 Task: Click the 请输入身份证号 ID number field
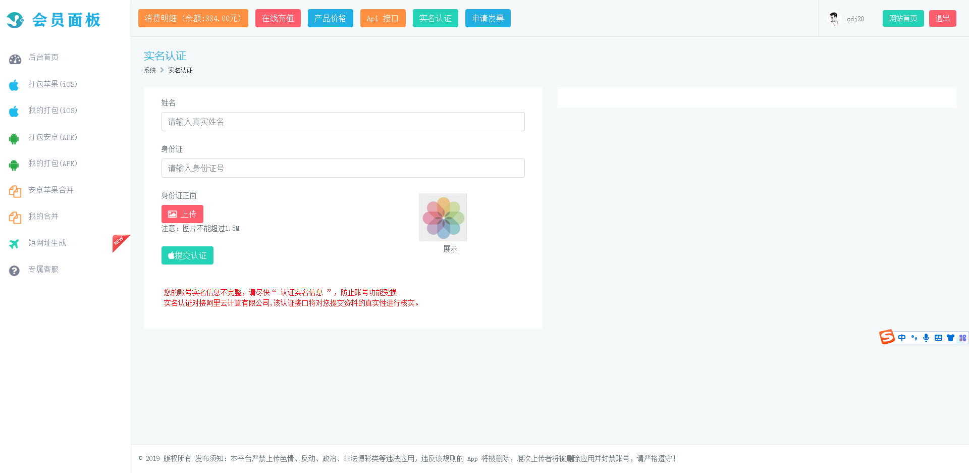[x=343, y=168]
